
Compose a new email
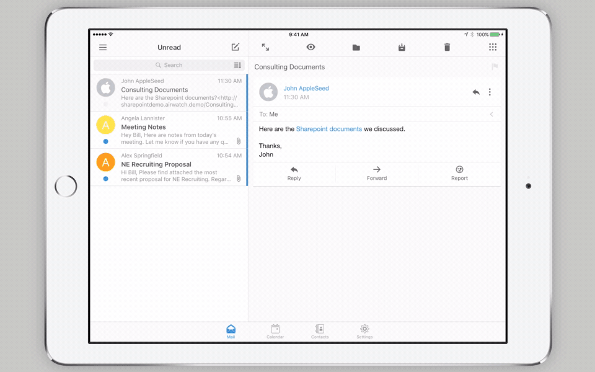[236, 47]
